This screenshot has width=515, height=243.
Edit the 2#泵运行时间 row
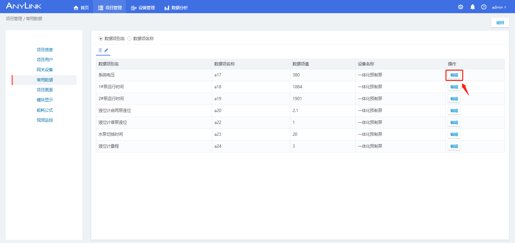pos(454,99)
